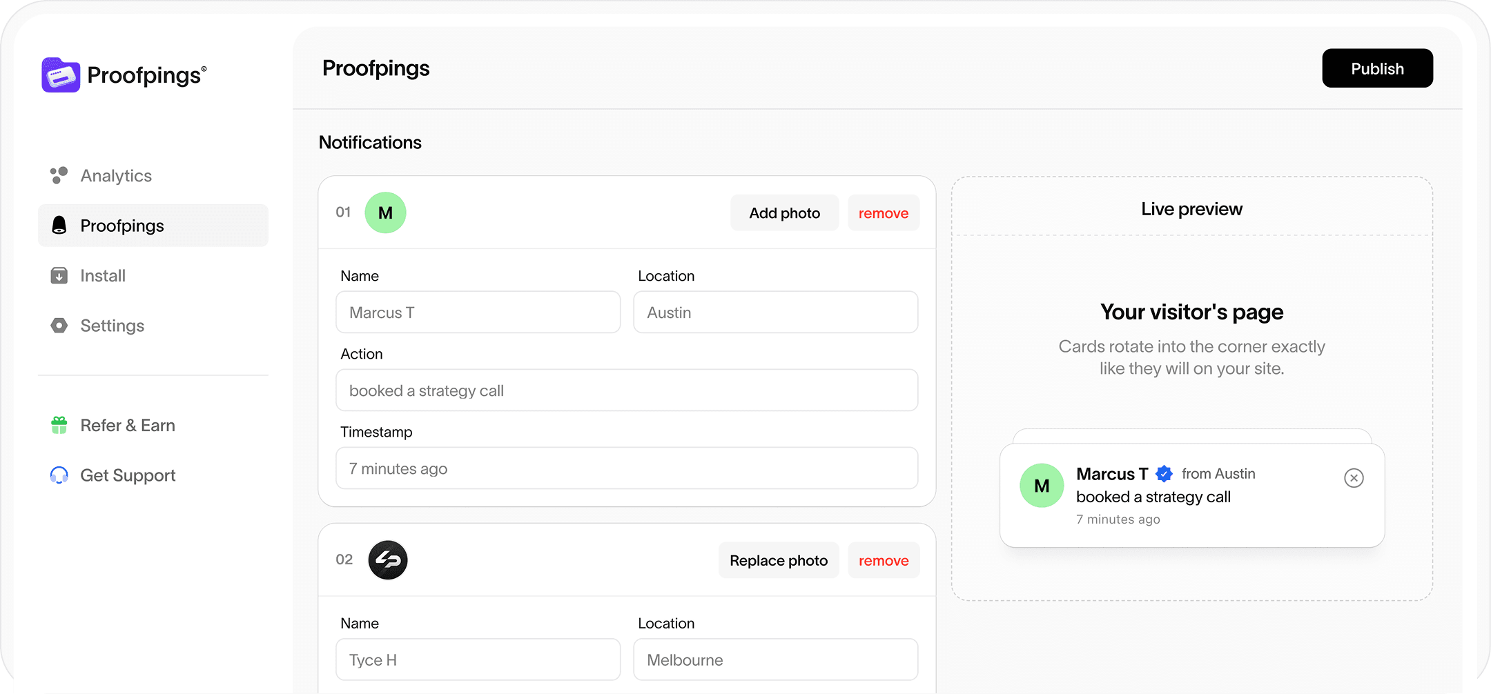The height and width of the screenshot is (694, 1491).
Task: Select the Proofpings sidebar item
Action: click(153, 225)
